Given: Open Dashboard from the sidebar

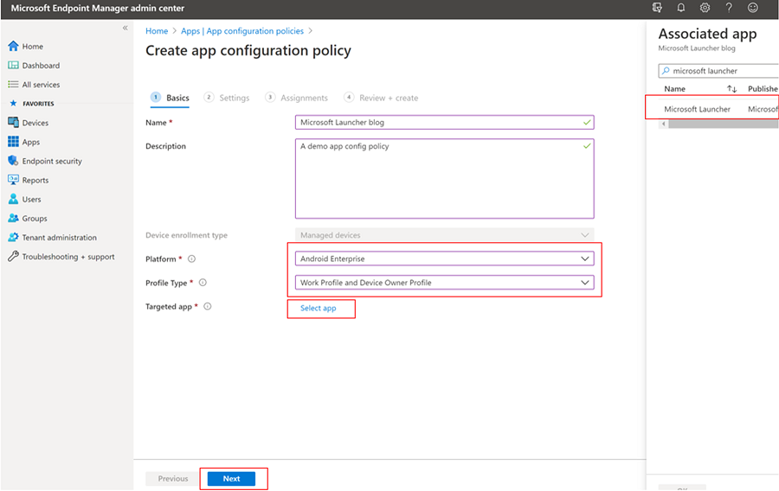Looking at the screenshot, I should [x=41, y=66].
